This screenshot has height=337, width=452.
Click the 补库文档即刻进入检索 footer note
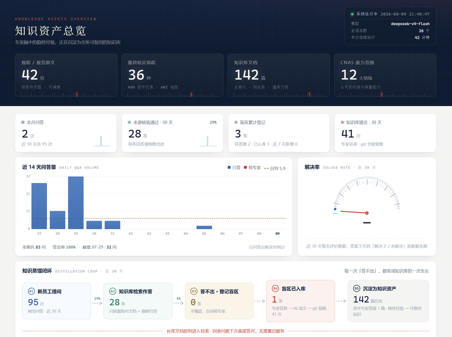pos(225,331)
